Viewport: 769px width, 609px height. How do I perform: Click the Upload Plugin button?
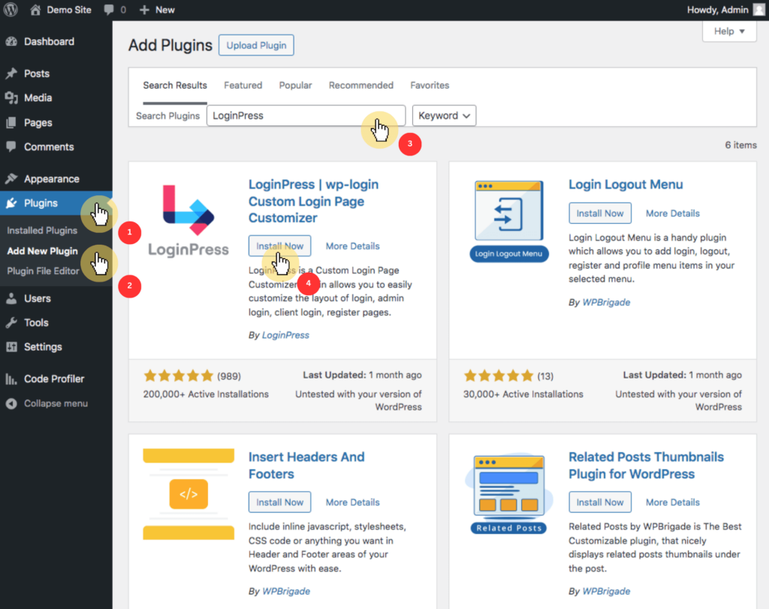pyautogui.click(x=256, y=45)
